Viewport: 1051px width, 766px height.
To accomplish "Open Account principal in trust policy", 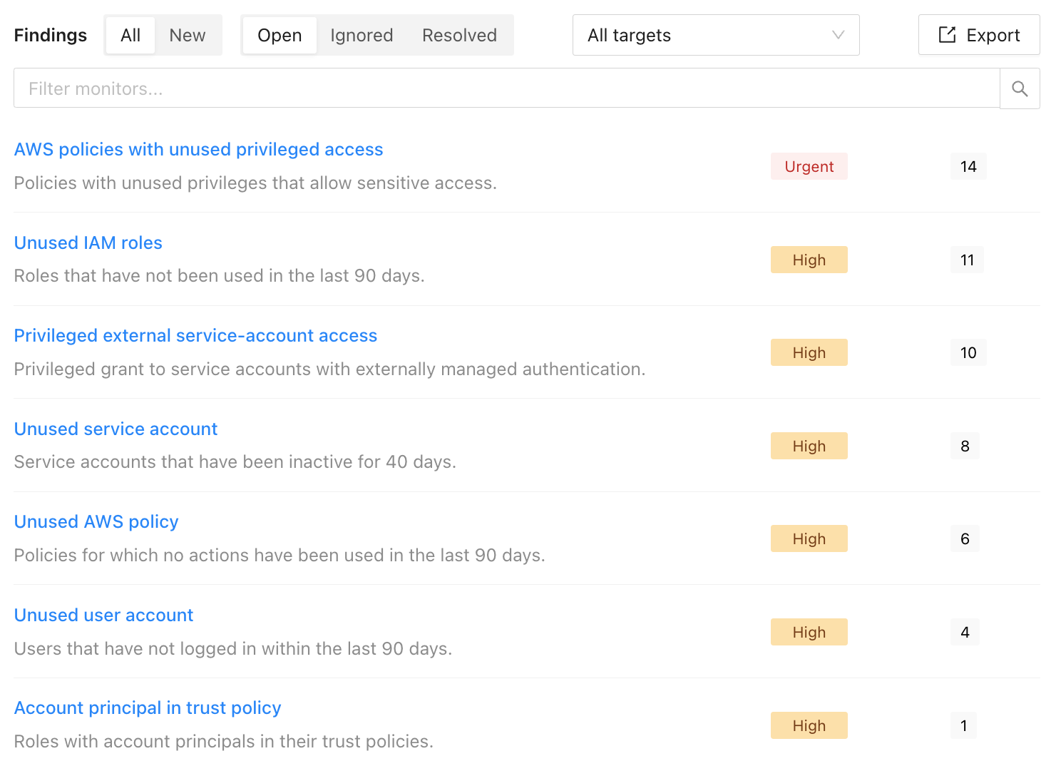I will [x=148, y=708].
